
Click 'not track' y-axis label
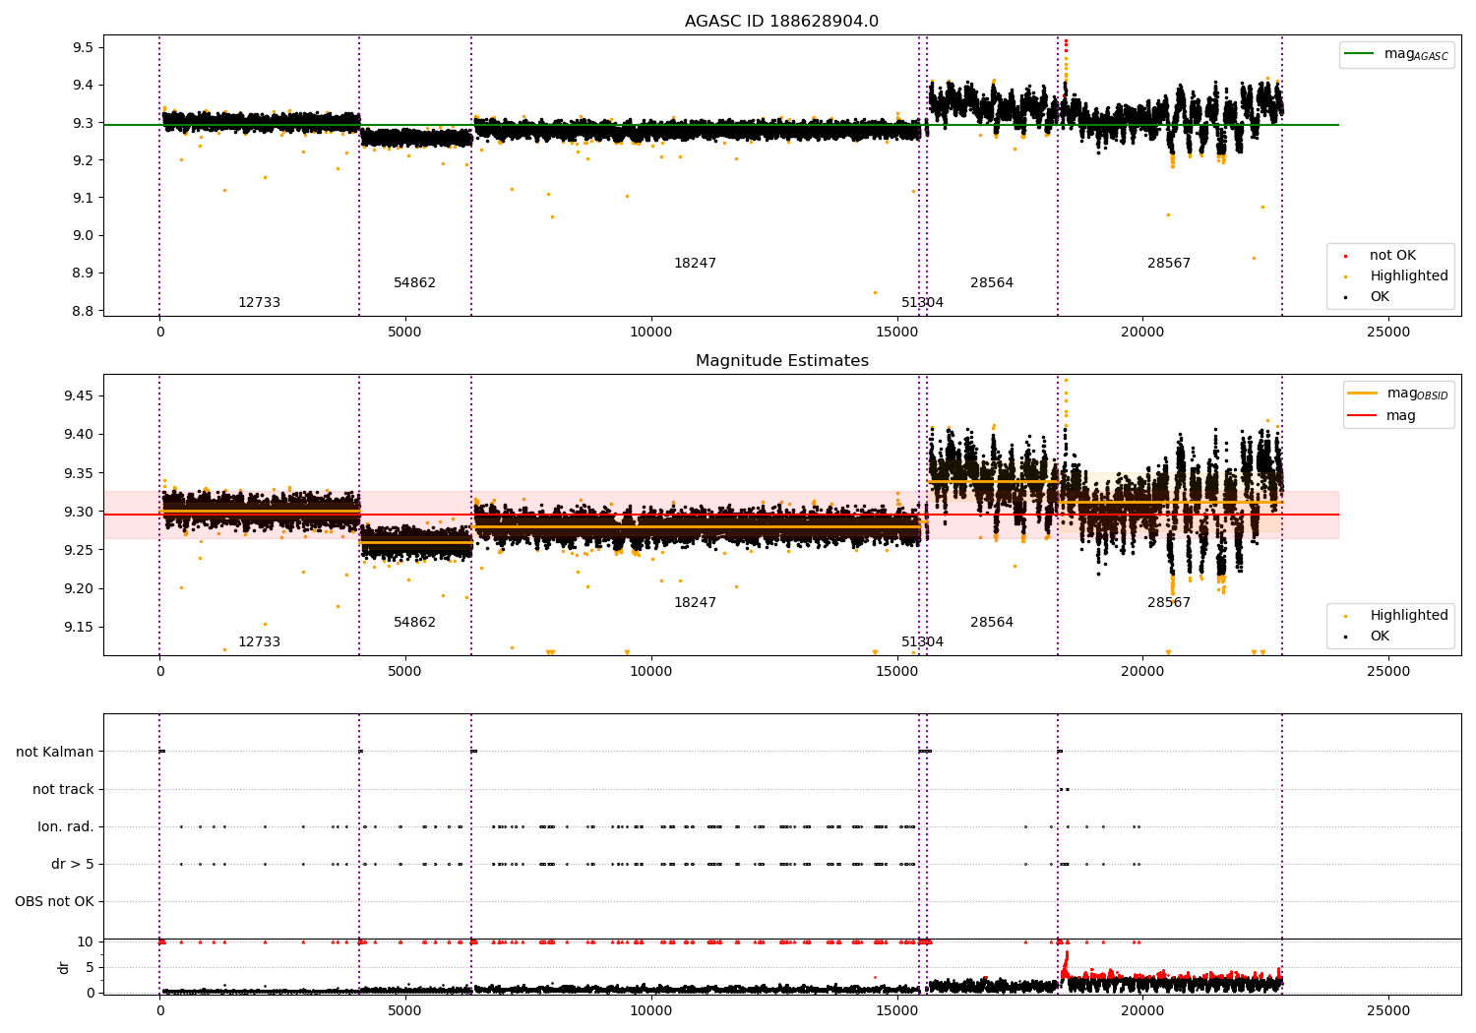click(63, 789)
